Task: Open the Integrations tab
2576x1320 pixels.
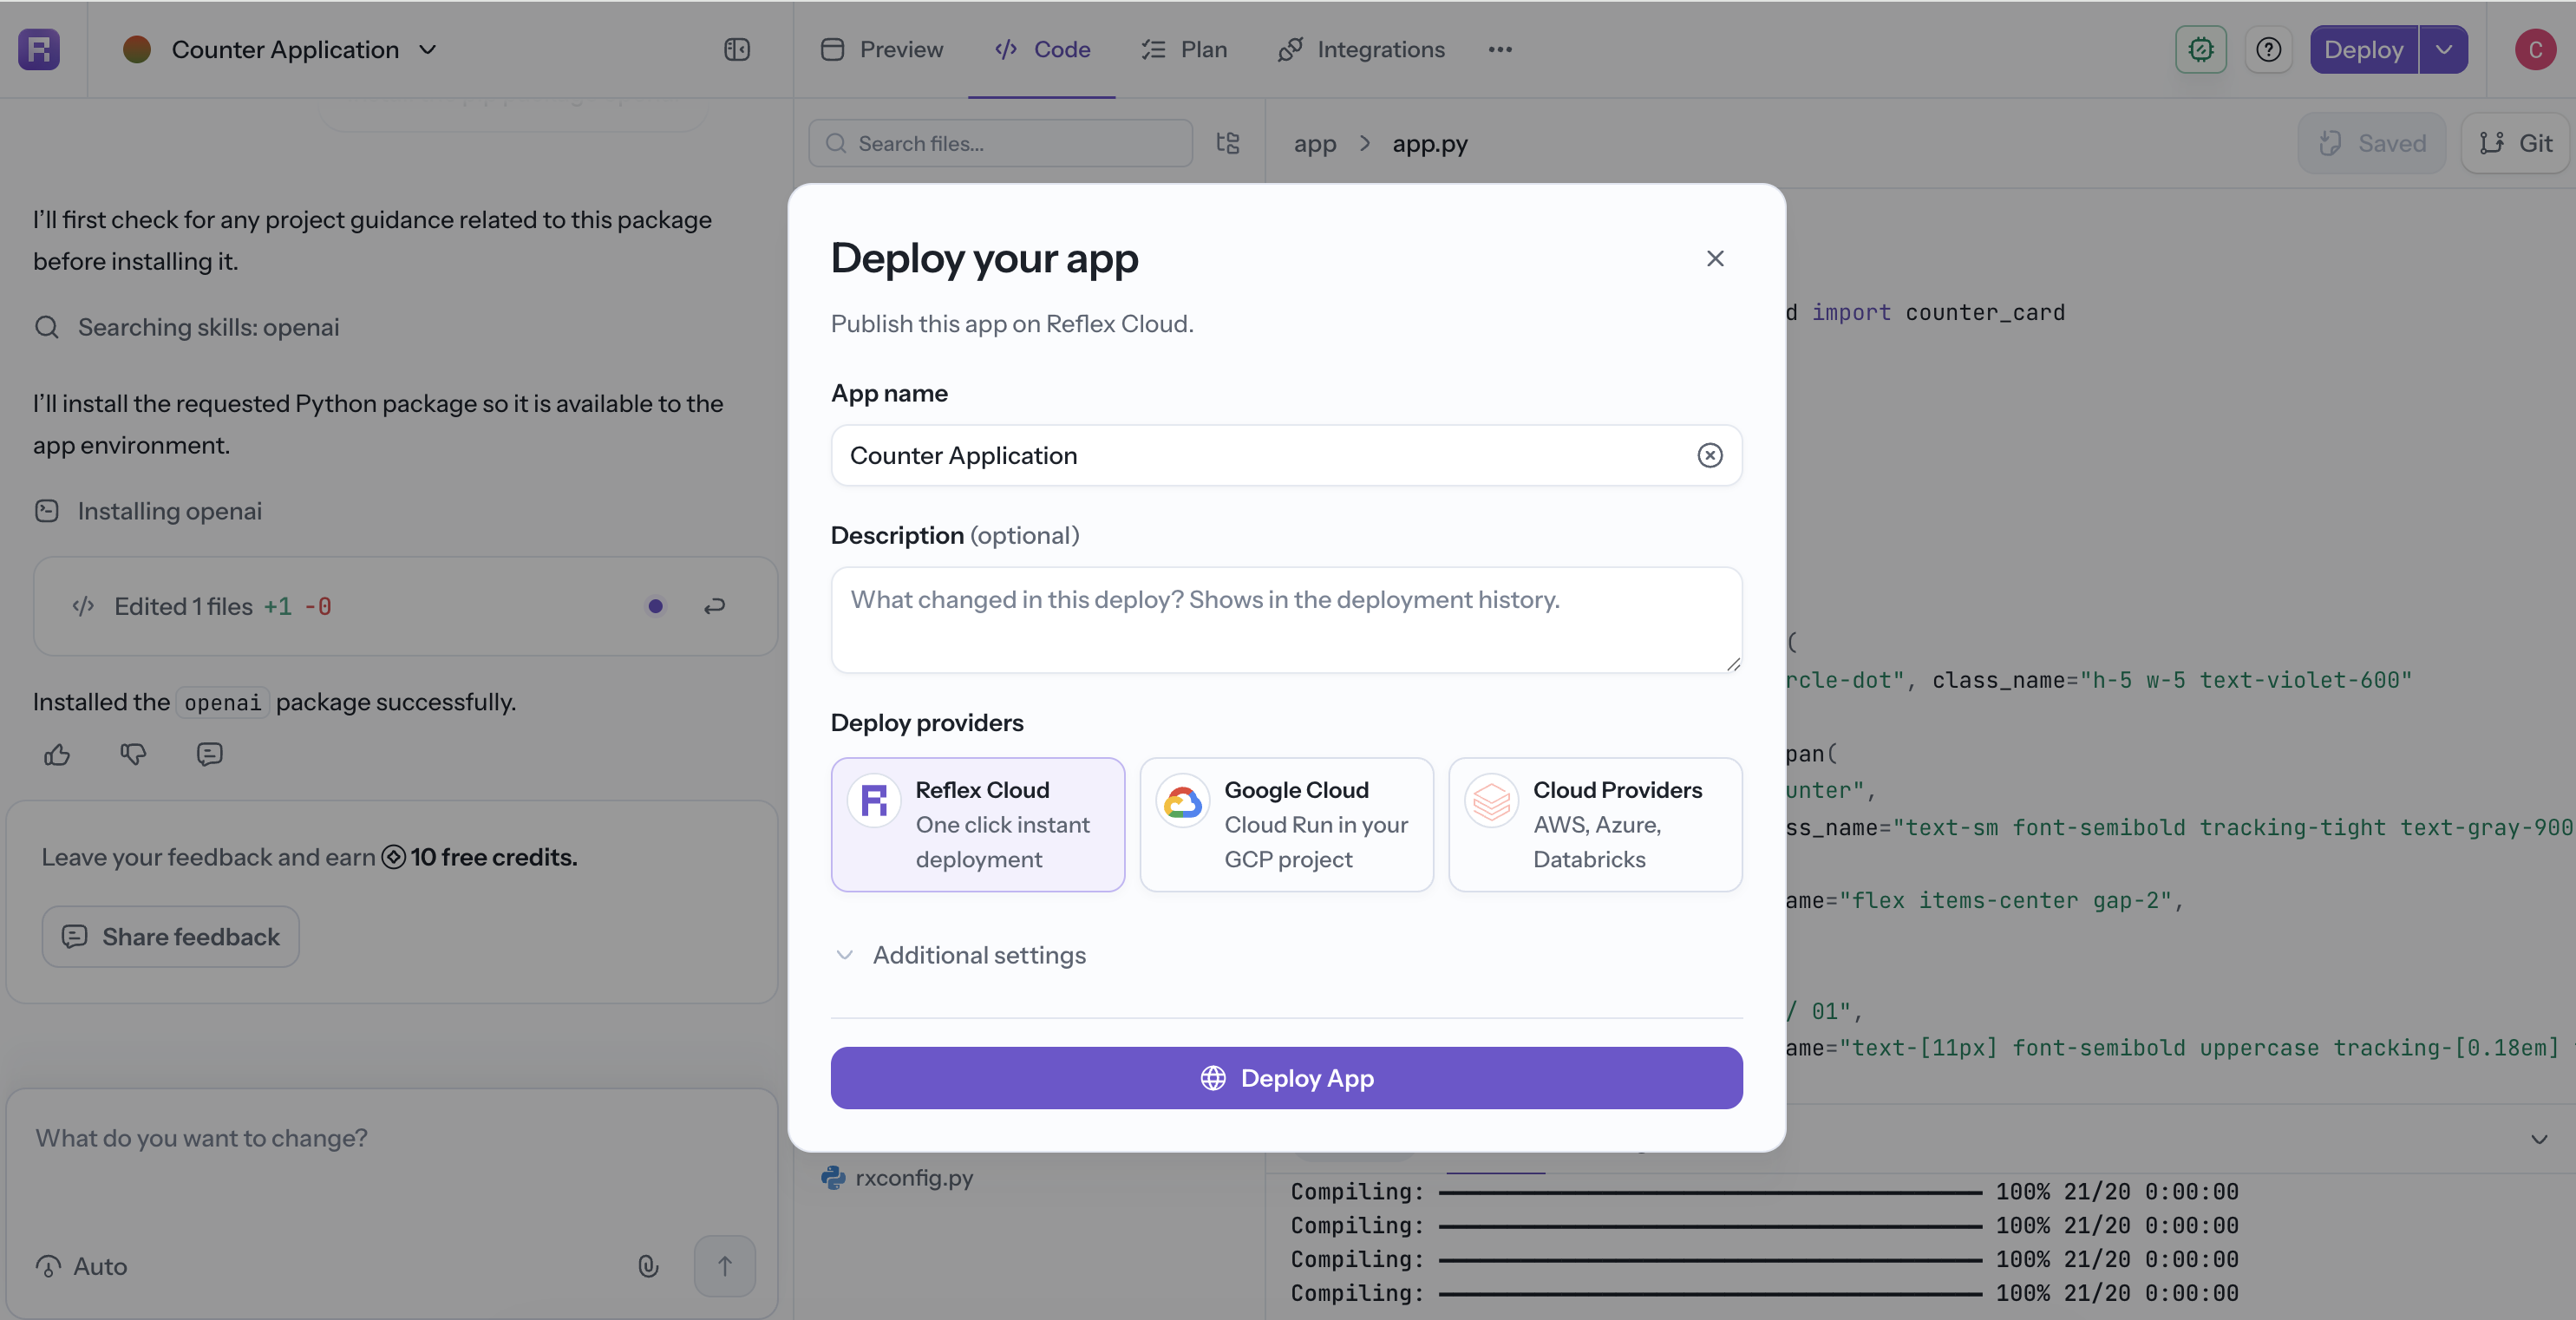Action: coord(1361,49)
